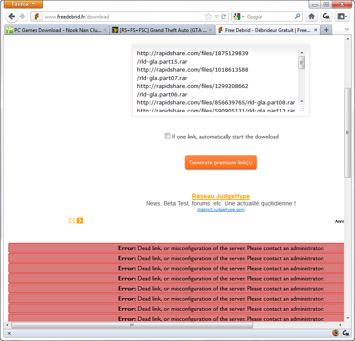
Task: Go to the home page
Action: click(312, 16)
